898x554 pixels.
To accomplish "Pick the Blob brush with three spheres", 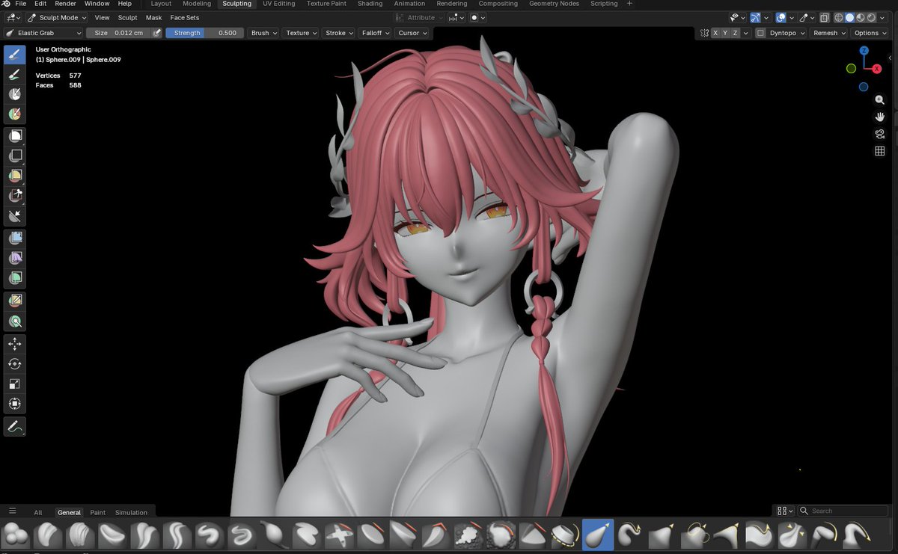I will coord(16,535).
